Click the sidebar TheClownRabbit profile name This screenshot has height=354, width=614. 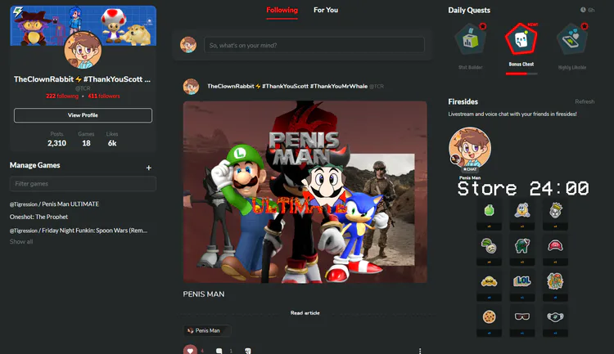(x=82, y=79)
